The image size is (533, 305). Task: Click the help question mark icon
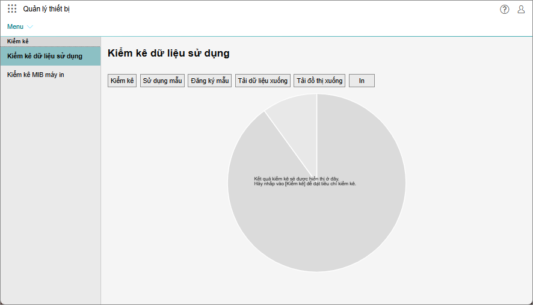pos(504,9)
